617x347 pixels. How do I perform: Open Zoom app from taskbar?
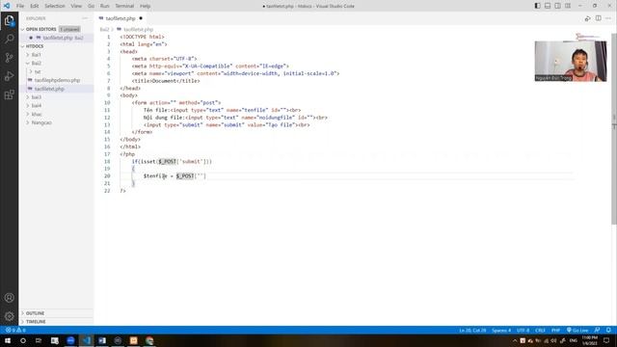70,340
